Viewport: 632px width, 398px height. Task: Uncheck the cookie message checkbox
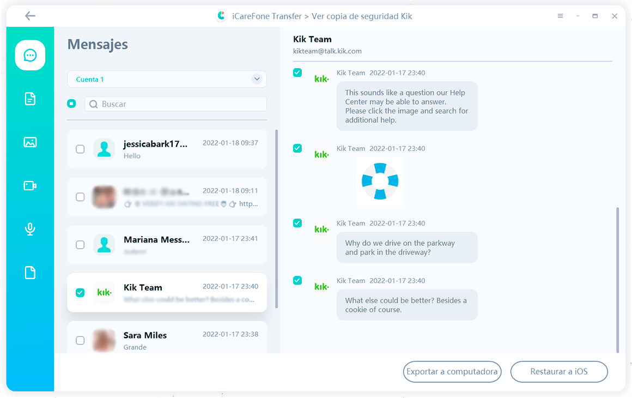pyautogui.click(x=297, y=280)
